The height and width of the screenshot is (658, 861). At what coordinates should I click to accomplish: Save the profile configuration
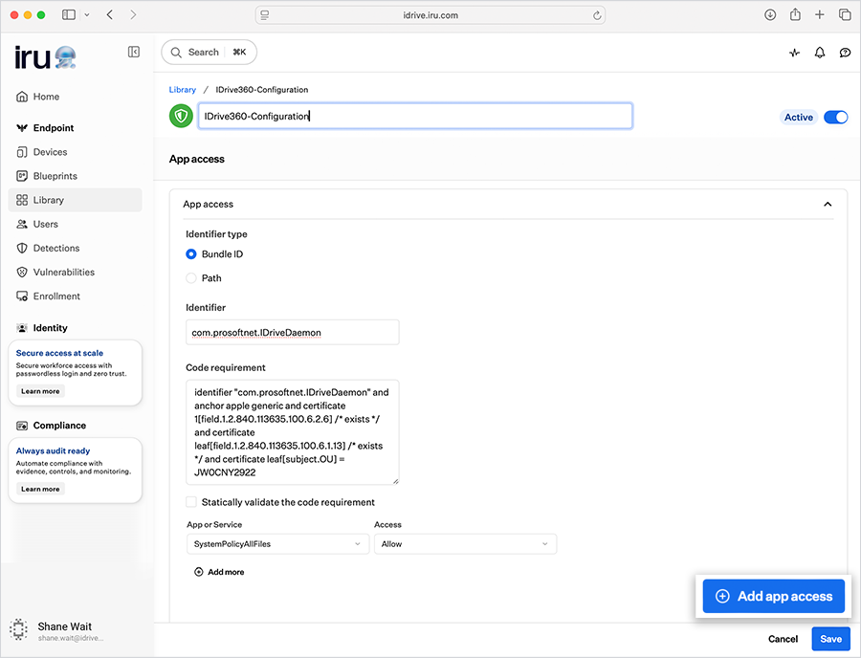pyautogui.click(x=830, y=639)
